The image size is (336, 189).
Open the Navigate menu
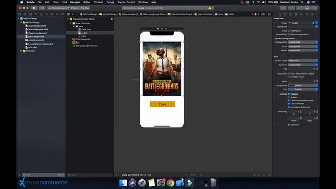(x=75, y=2)
